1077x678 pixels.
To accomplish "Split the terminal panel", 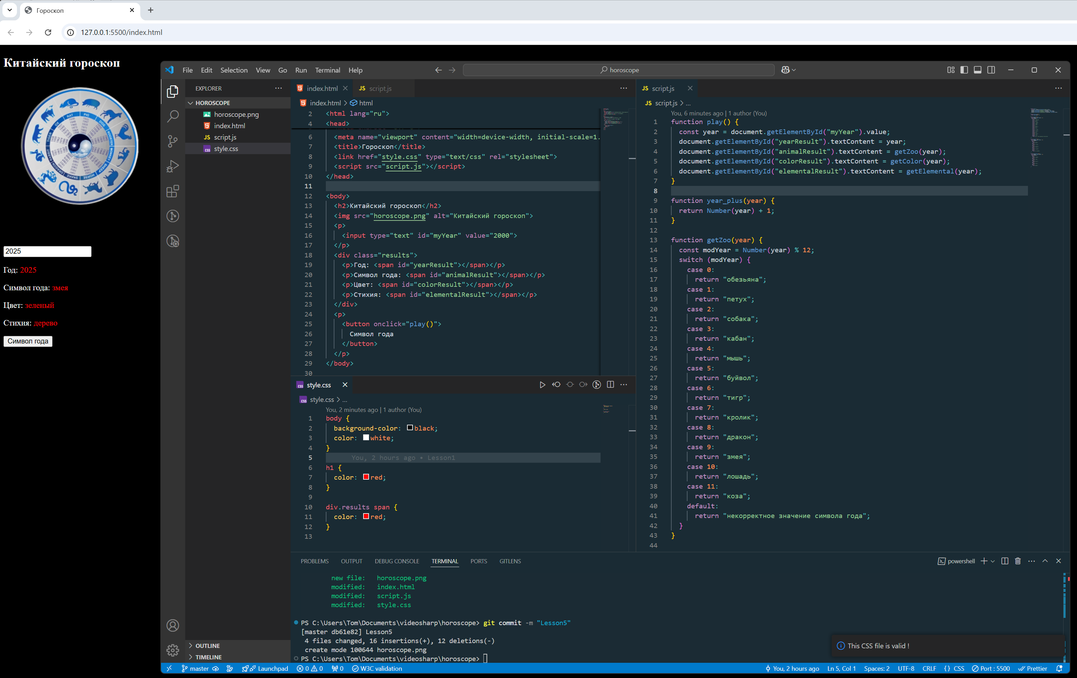I will coord(1004,561).
